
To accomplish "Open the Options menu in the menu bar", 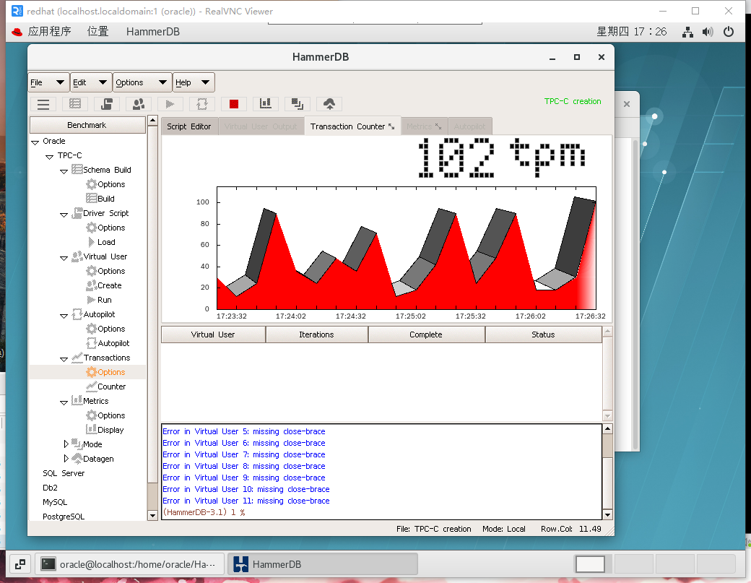I will pos(142,82).
